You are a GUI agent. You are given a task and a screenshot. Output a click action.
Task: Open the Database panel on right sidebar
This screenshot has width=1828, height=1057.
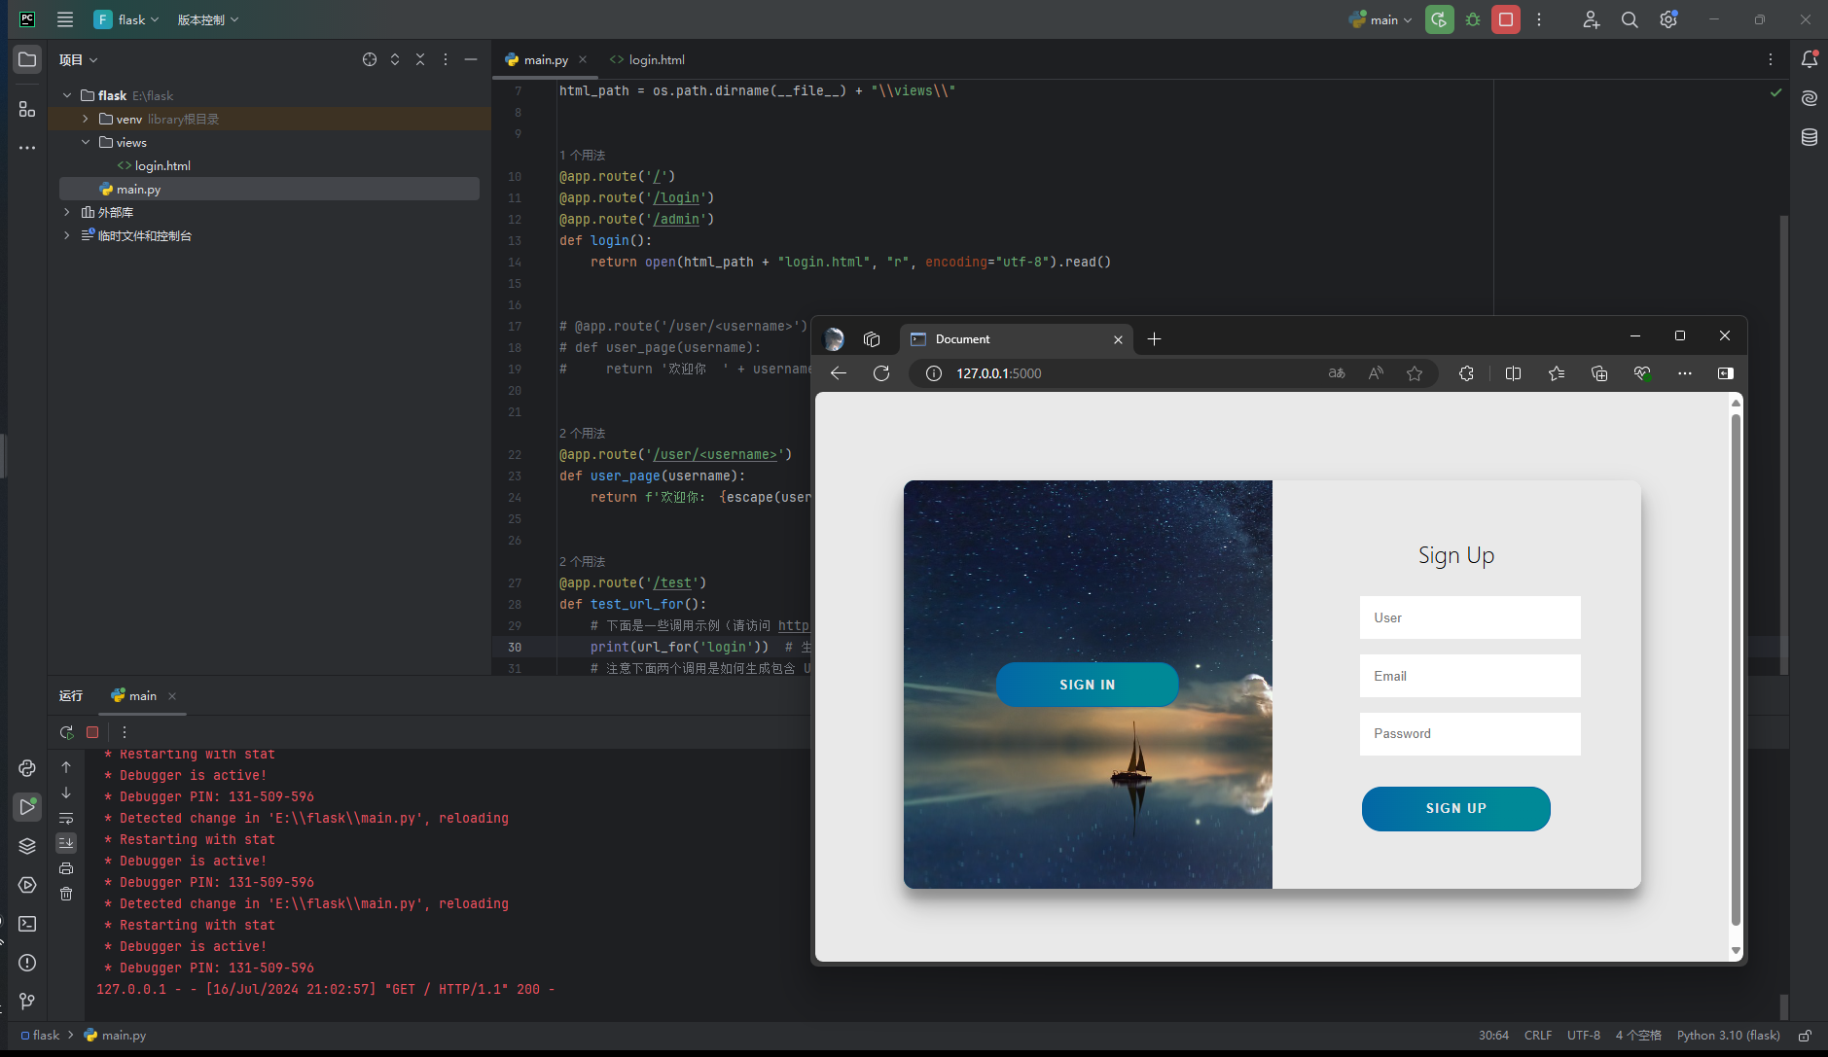click(1810, 137)
